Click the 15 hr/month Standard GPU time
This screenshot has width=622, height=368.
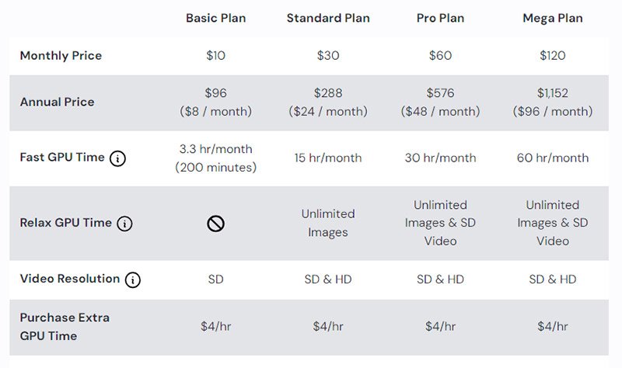tap(327, 158)
